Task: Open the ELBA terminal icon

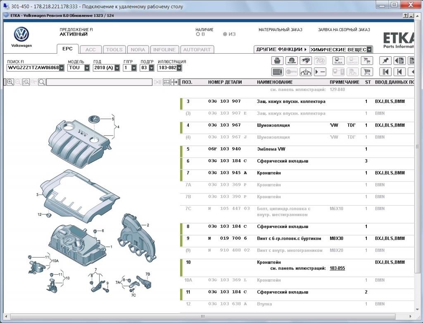Action: click(338, 60)
